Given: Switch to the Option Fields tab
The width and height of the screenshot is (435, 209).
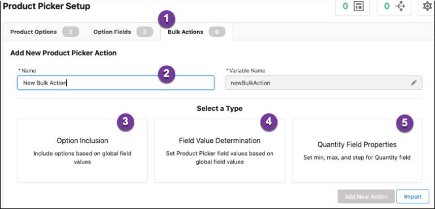Looking at the screenshot, I should (123, 32).
